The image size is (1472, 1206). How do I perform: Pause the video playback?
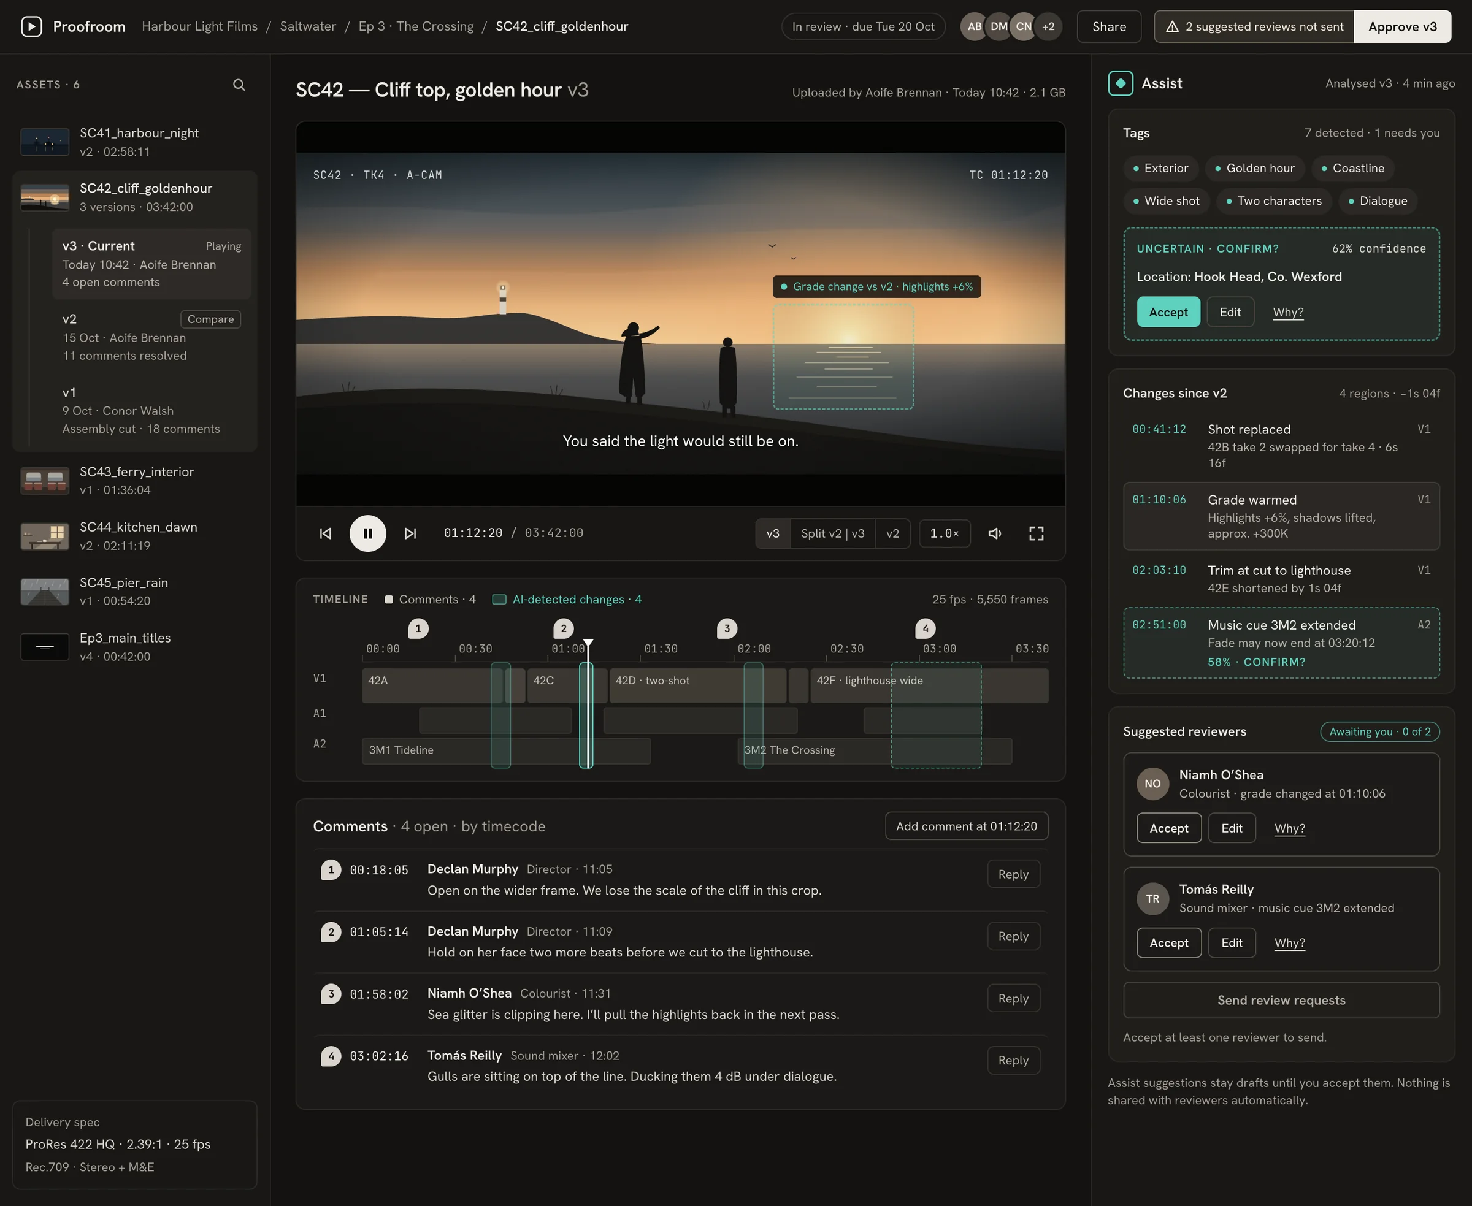(367, 533)
